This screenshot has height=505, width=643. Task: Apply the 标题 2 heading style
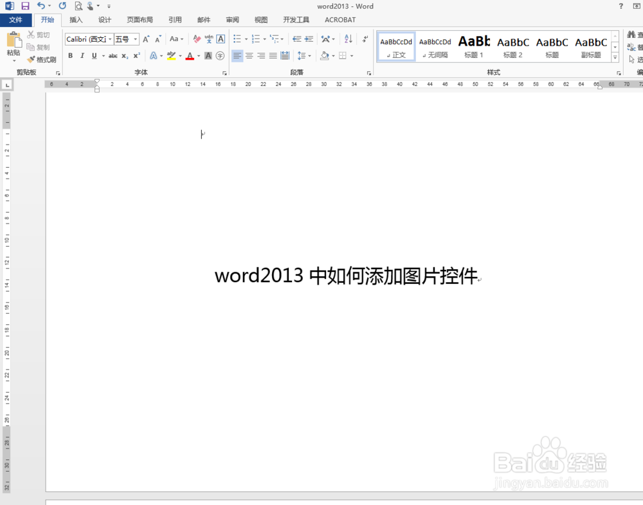pos(513,47)
